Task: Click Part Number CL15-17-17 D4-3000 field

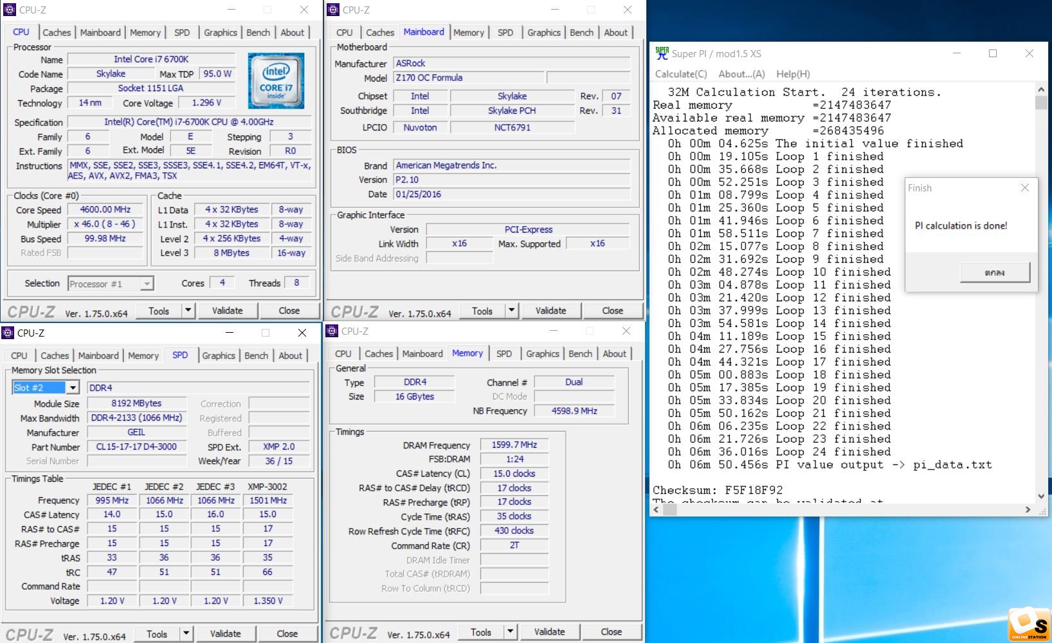Action: click(x=136, y=446)
